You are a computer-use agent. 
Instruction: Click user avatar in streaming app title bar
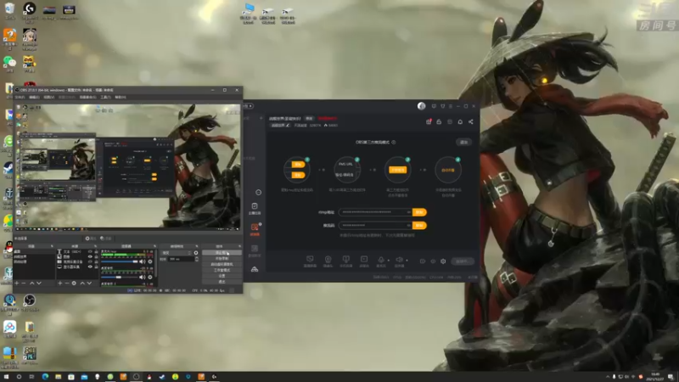[x=421, y=106]
